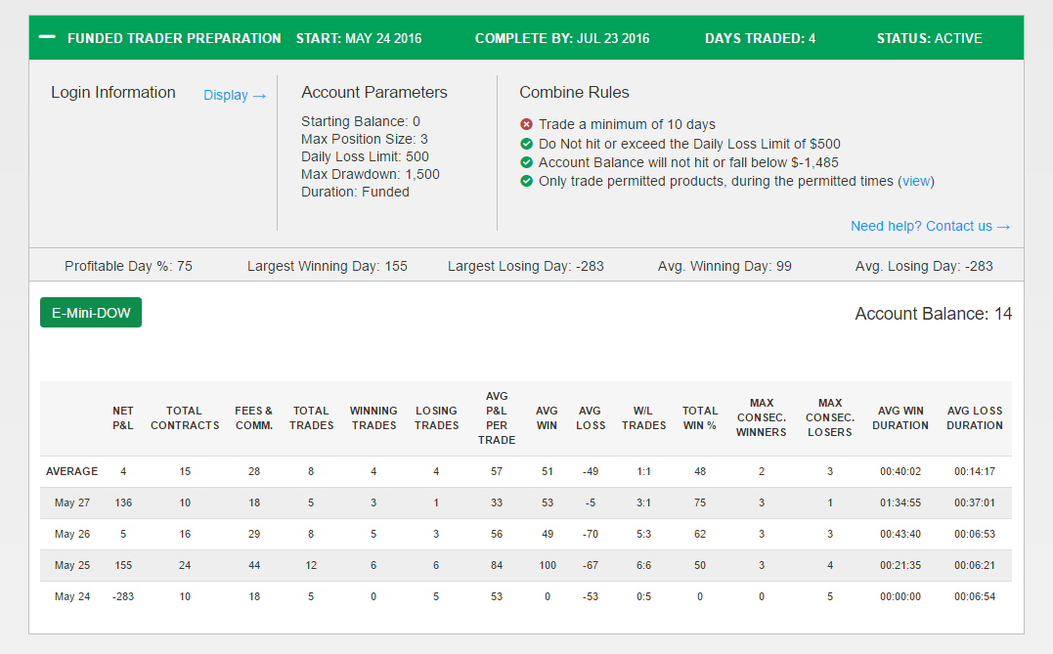Click the TOTAL TRADES column header
1053x654 pixels.
(311, 417)
